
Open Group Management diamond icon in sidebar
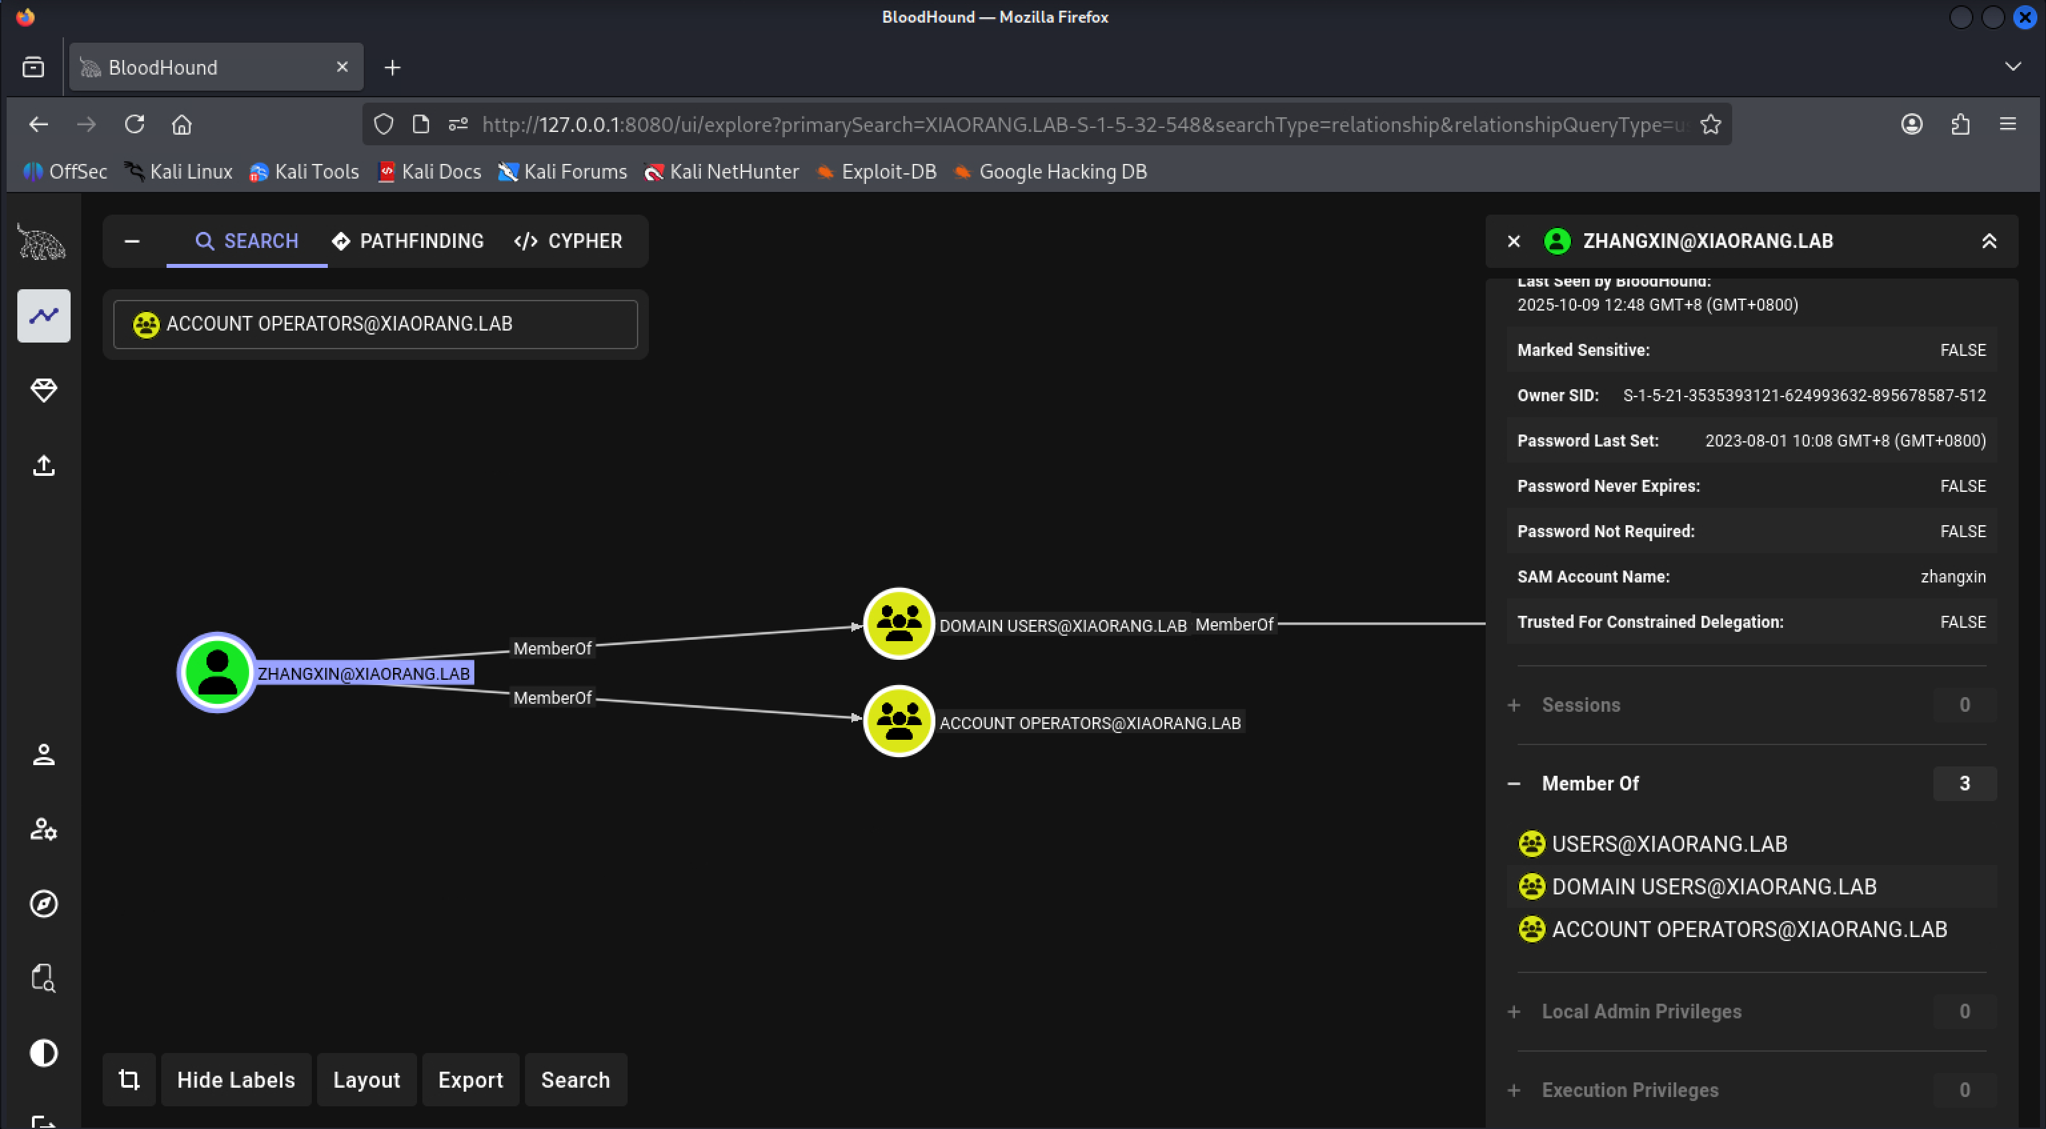coord(44,390)
